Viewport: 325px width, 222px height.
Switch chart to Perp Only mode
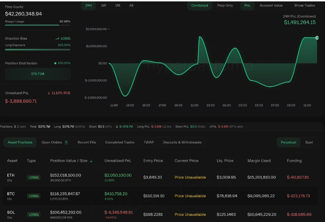point(226,6)
